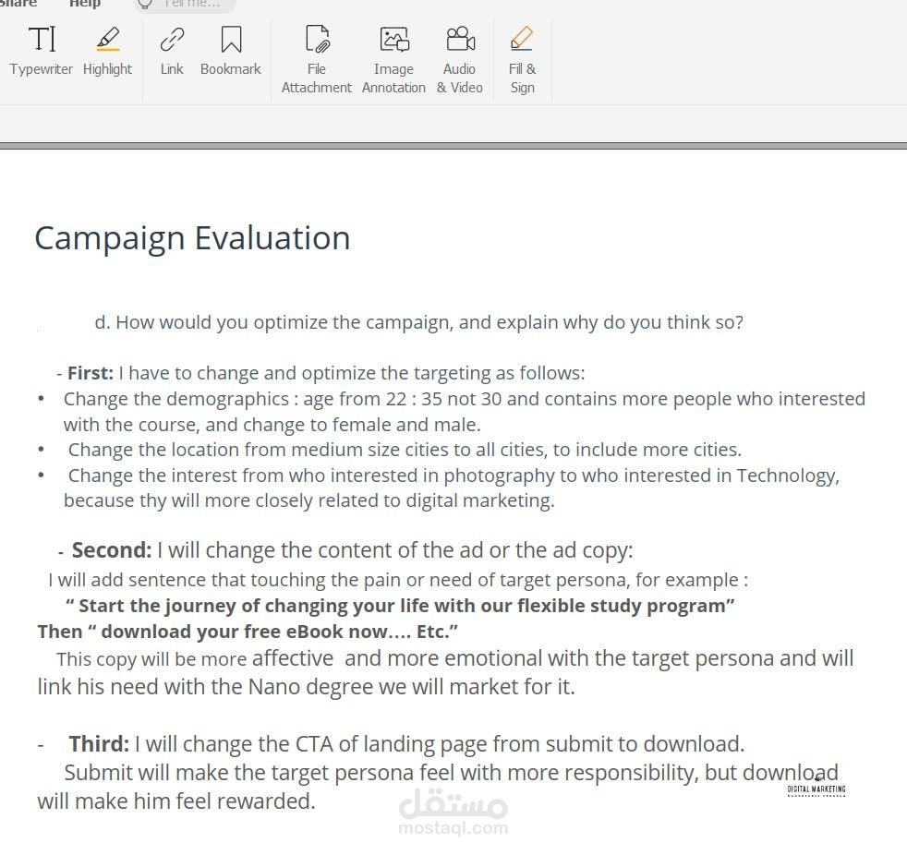Click the bold "Third:" label
Screen dimensions: 907x855
coord(99,743)
